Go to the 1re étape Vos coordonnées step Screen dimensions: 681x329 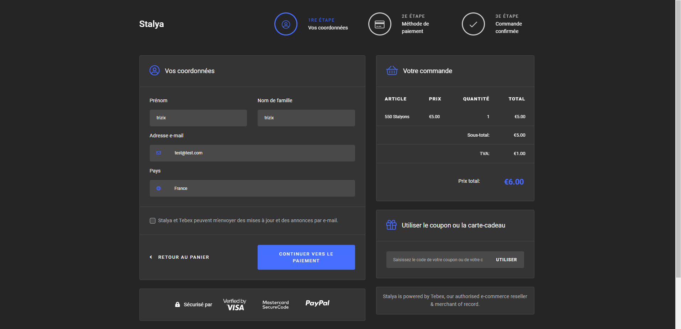pyautogui.click(x=311, y=24)
